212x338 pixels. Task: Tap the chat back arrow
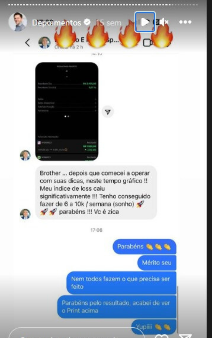pyautogui.click(x=27, y=43)
